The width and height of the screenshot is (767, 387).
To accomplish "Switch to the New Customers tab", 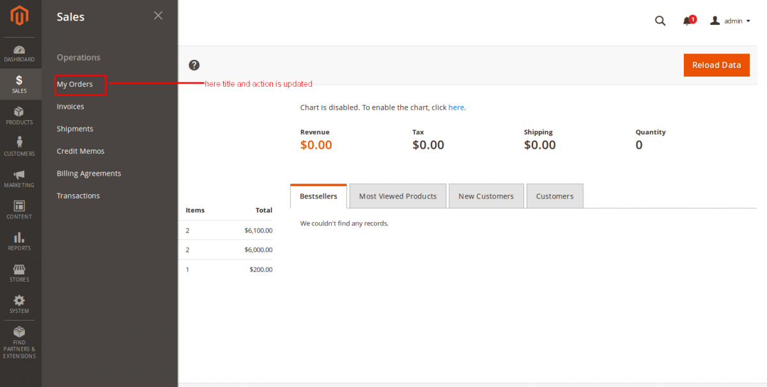I will [x=486, y=196].
